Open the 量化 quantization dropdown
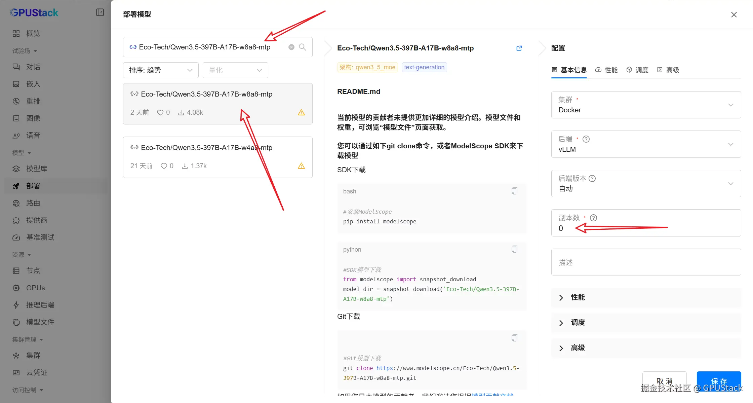This screenshot has height=403, width=753. (x=235, y=70)
